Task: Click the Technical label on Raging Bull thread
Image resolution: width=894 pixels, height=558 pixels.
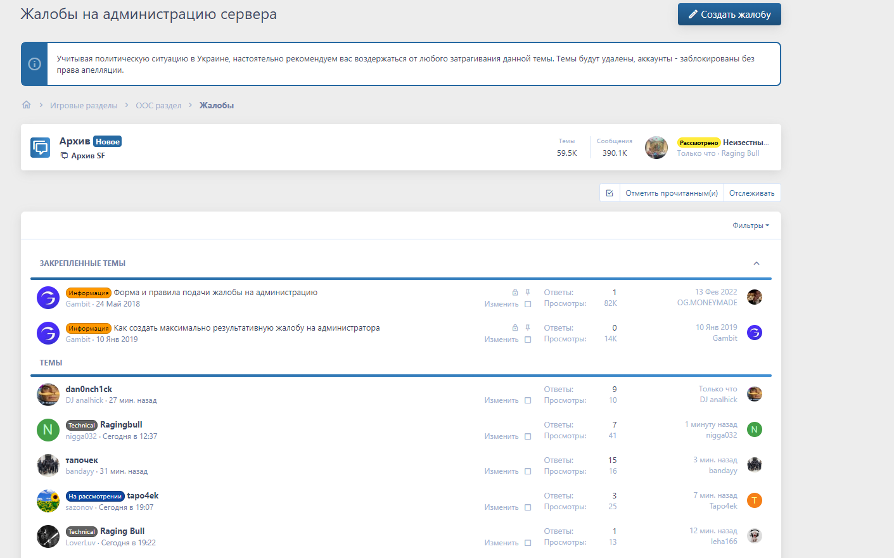Action: pyautogui.click(x=82, y=532)
